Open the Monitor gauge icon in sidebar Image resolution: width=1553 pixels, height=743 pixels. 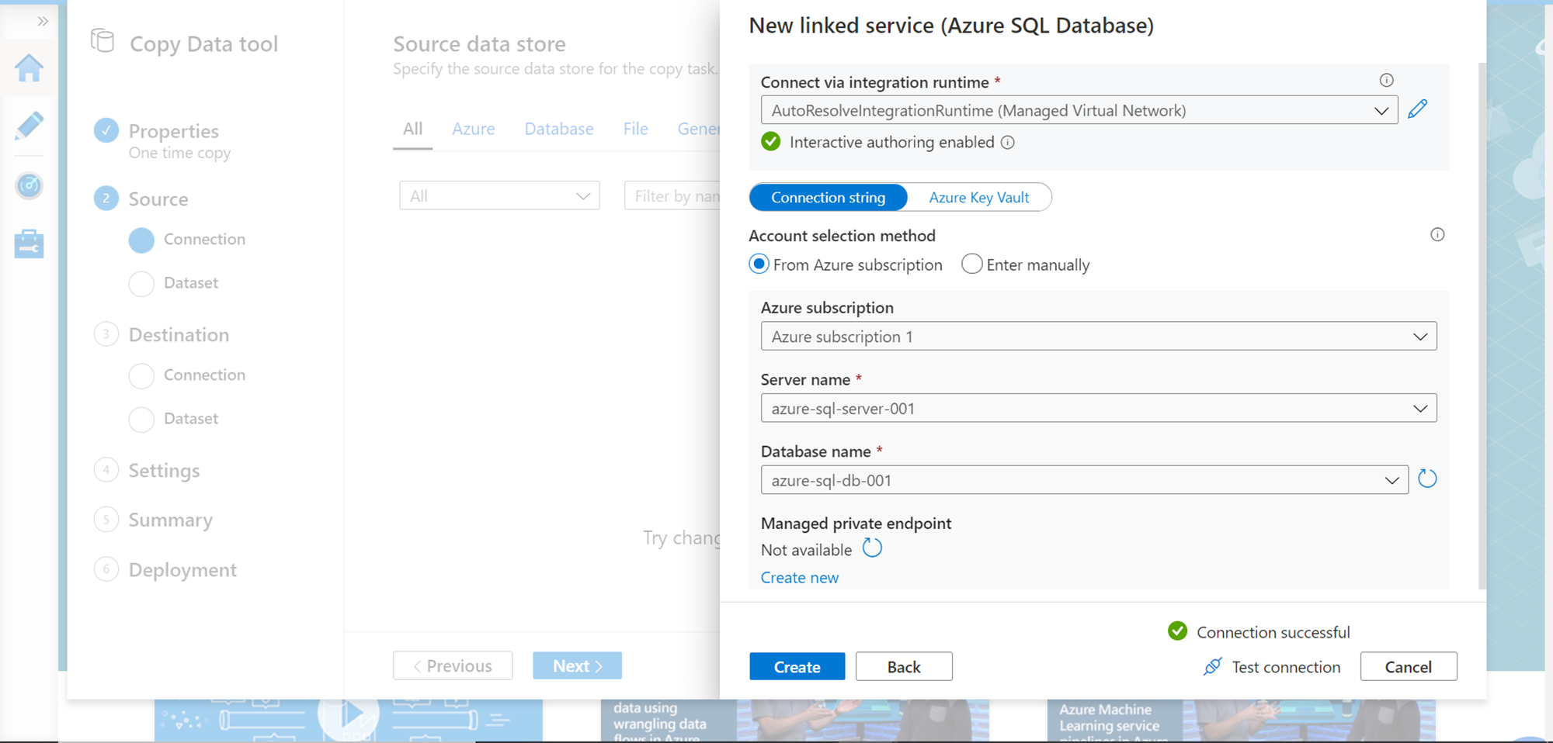(x=29, y=185)
